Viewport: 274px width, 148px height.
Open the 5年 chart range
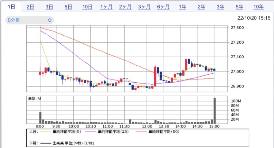pyautogui.click(x=239, y=7)
